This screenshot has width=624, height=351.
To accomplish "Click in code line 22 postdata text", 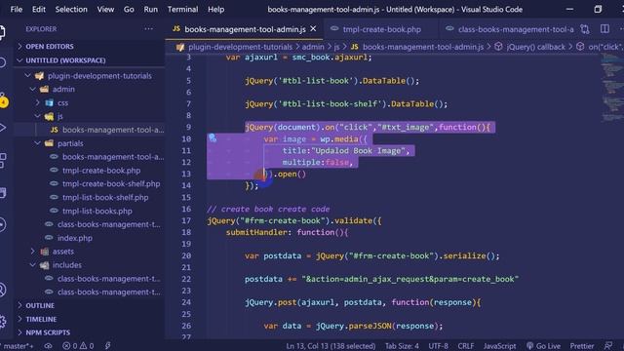I will (263, 279).
